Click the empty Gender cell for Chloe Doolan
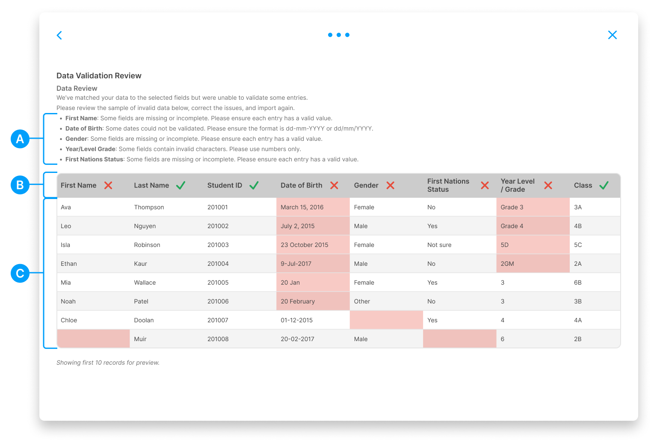 [x=386, y=320]
